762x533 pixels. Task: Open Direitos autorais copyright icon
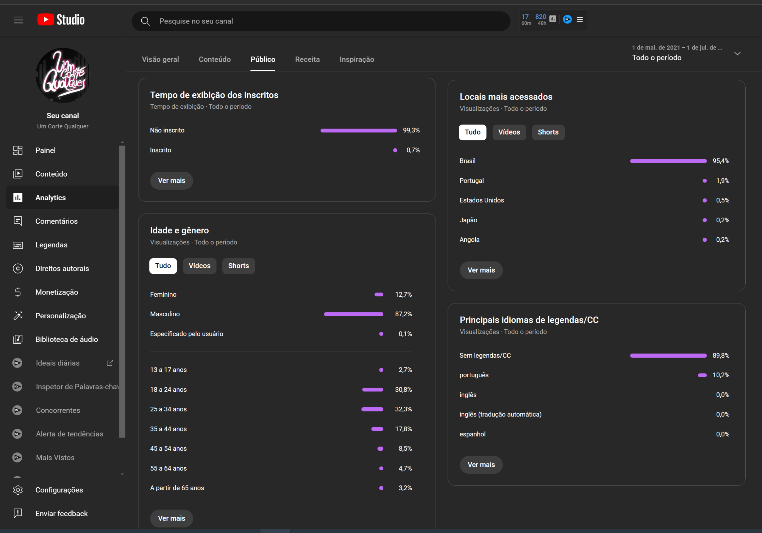point(18,268)
